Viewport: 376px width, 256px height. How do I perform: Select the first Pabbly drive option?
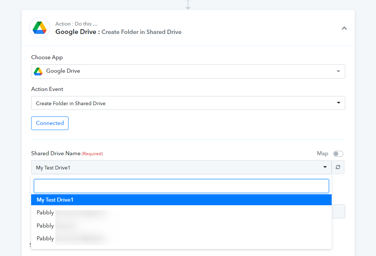pos(181,213)
